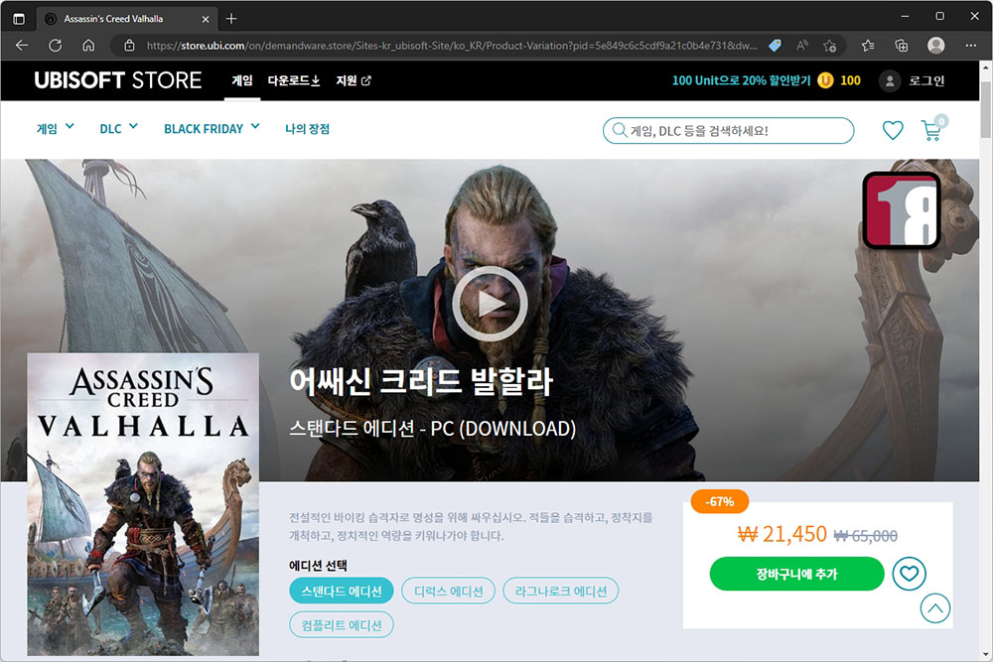Open the shopping cart icon
This screenshot has height=662, width=993.
coord(931,130)
